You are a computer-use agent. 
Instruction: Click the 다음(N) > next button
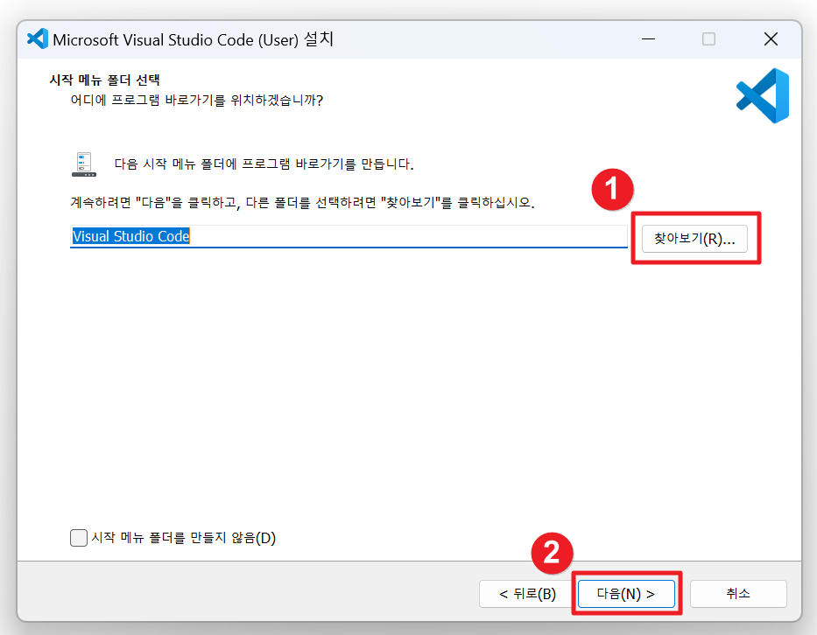626,593
